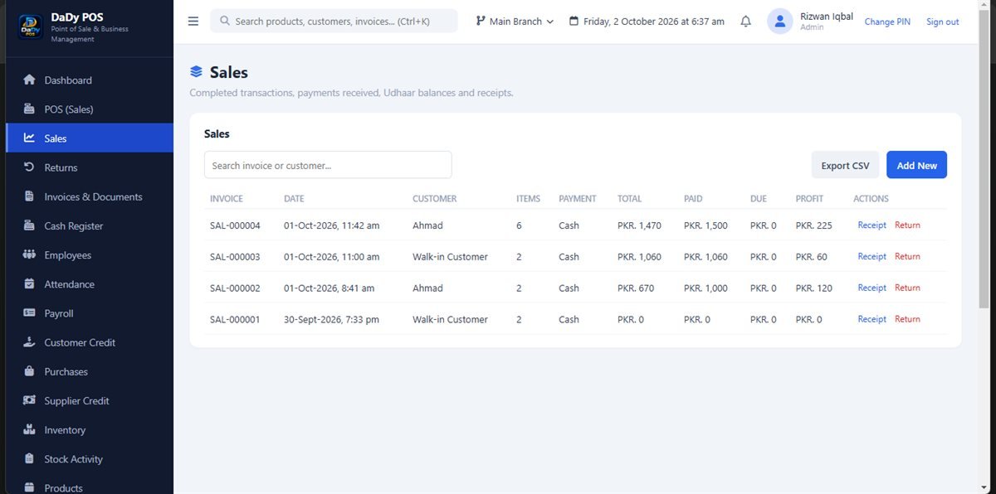Open Receipt for SAL-000001

871,318
